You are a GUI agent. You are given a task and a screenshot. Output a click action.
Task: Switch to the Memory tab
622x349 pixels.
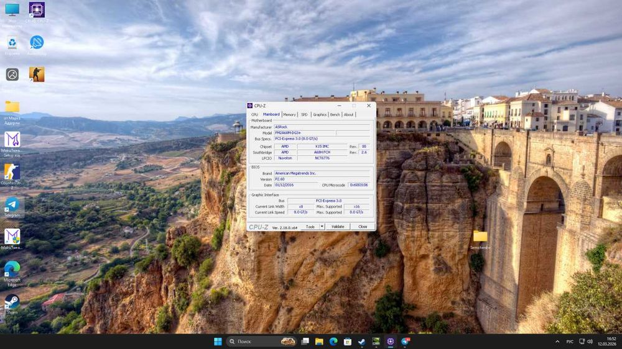click(290, 114)
